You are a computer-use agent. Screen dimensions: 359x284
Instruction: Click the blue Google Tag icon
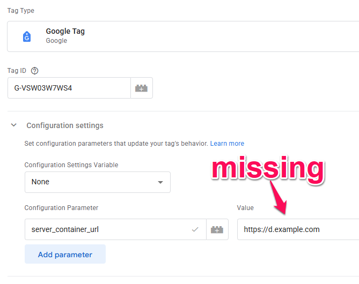pos(27,36)
